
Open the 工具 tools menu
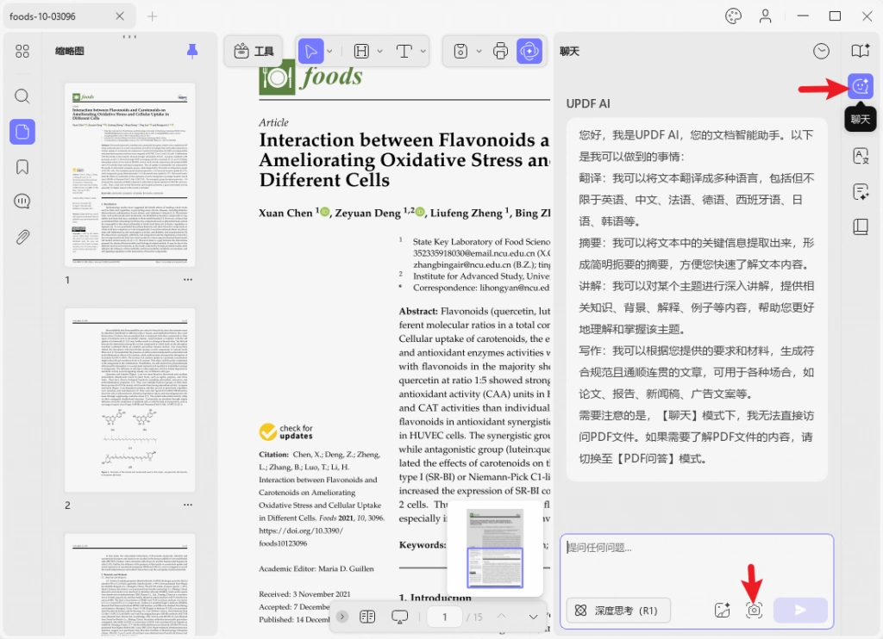254,51
